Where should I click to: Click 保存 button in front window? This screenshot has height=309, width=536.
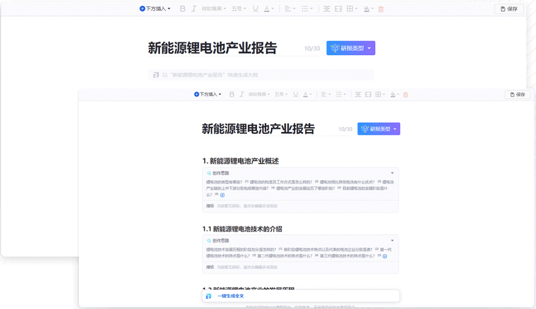coord(518,95)
